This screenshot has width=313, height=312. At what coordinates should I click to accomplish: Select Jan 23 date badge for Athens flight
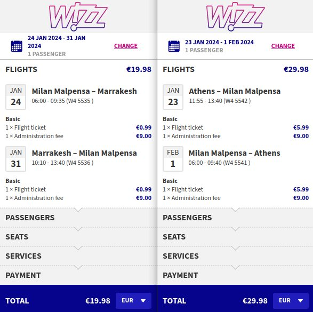coord(173,97)
